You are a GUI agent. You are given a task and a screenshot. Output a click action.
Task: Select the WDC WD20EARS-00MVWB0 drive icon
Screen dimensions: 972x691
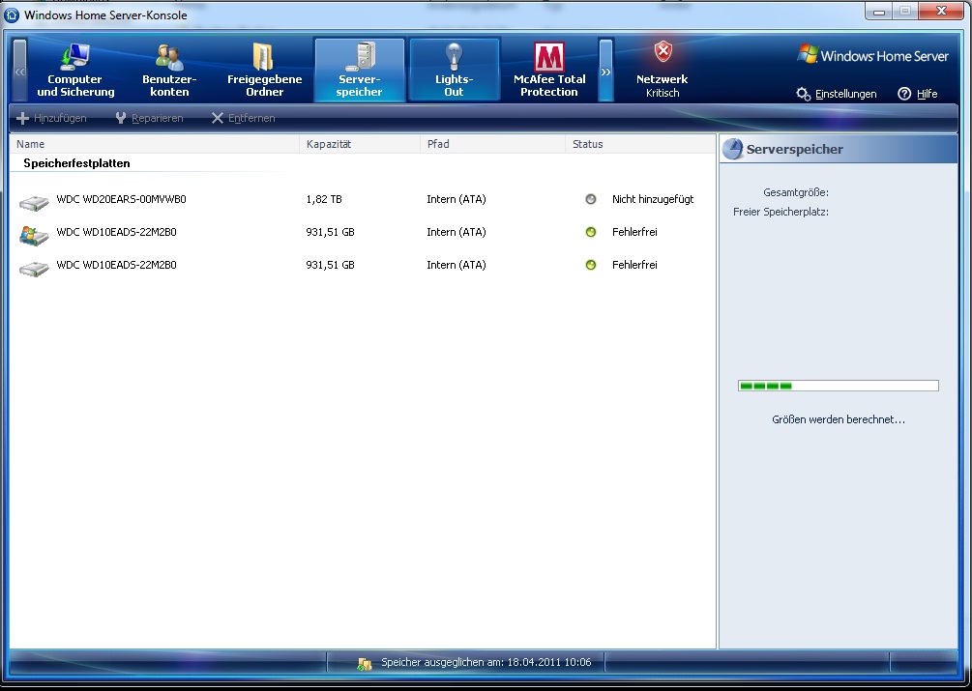pyautogui.click(x=34, y=201)
